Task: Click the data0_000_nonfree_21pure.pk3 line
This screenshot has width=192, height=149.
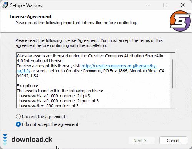Action: (x=58, y=101)
